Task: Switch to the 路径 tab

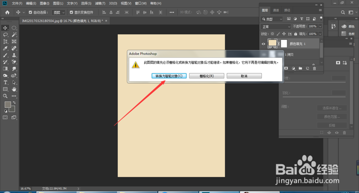Action: (x=287, y=10)
